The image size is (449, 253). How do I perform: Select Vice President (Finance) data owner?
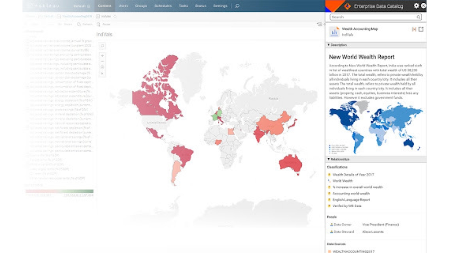[x=381, y=225]
